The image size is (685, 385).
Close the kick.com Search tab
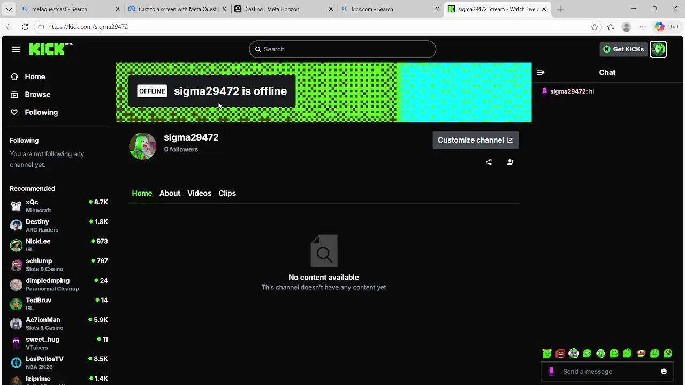tap(437, 9)
